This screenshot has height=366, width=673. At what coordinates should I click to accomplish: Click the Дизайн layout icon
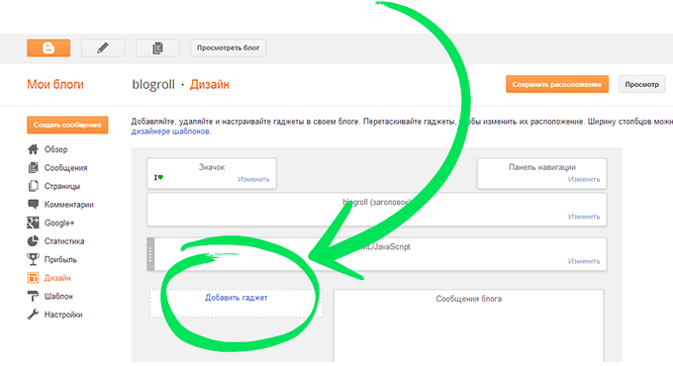point(33,278)
